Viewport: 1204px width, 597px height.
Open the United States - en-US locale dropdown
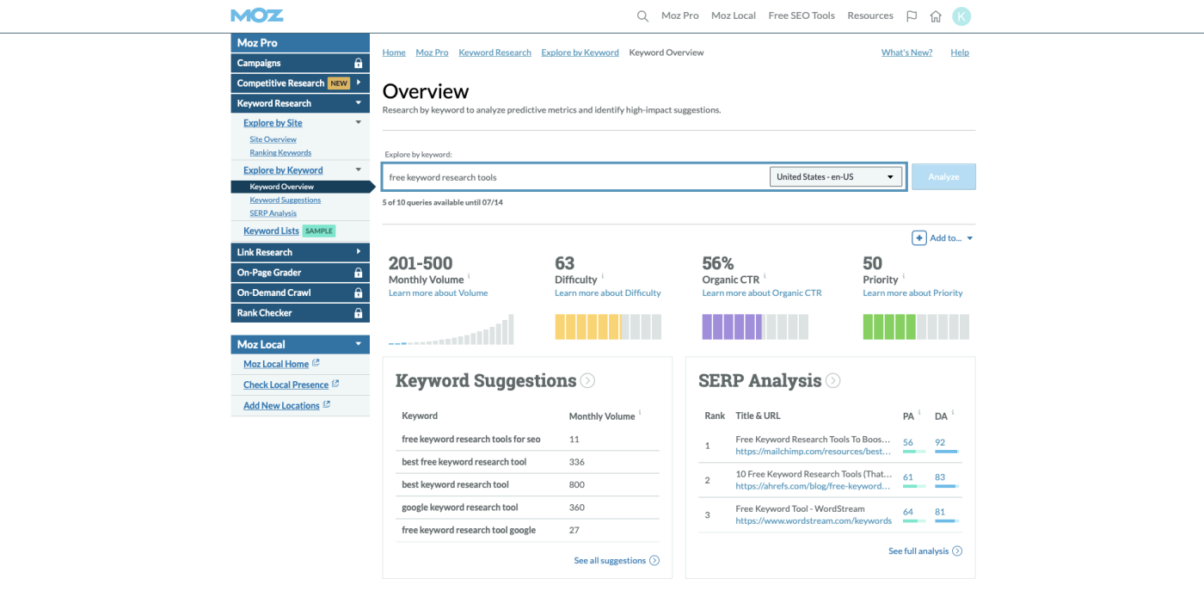tap(835, 177)
